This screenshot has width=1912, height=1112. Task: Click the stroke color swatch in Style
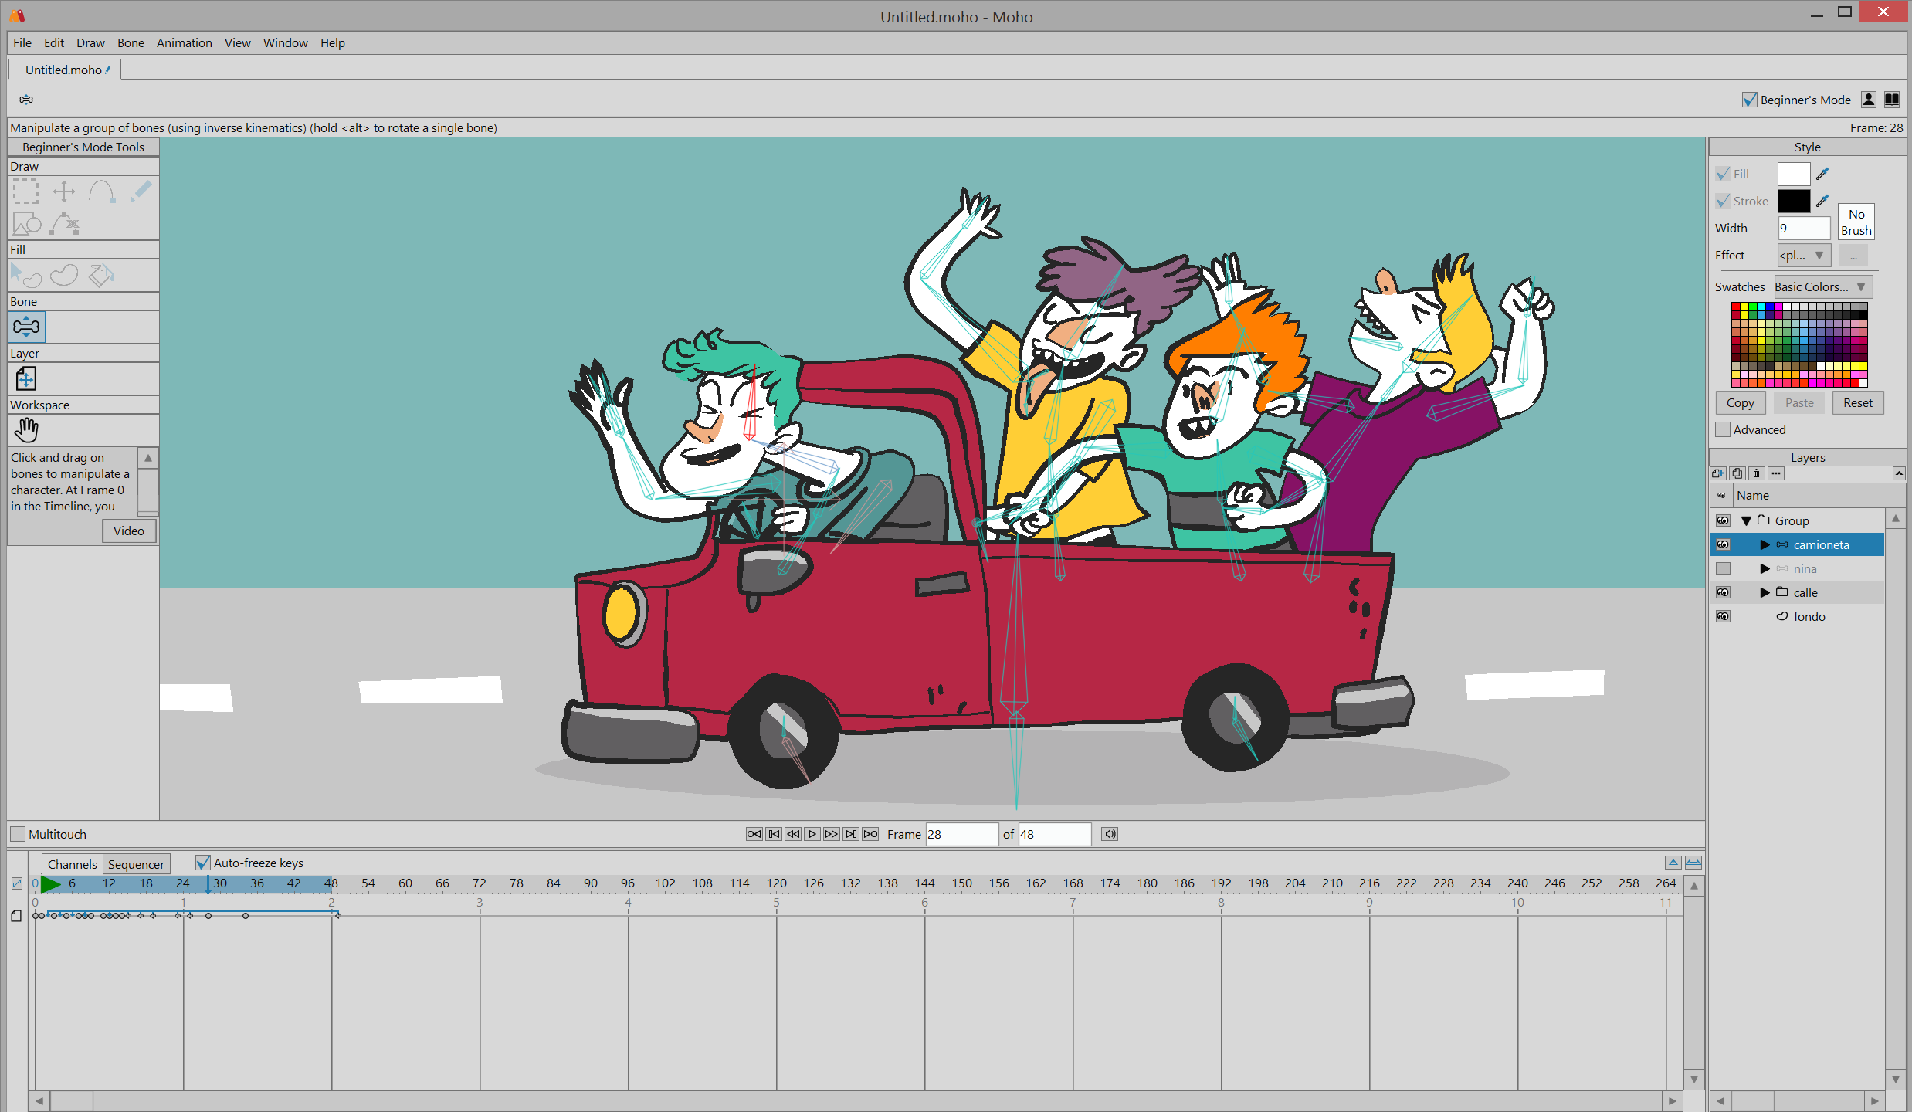click(x=1794, y=200)
